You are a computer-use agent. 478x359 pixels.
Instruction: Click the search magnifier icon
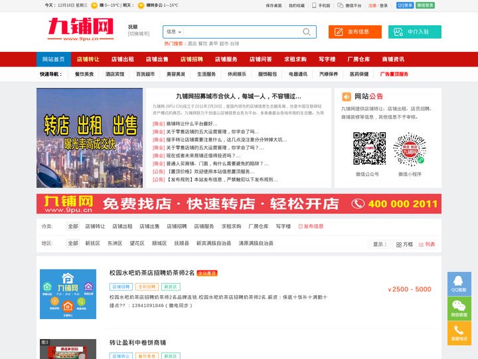[x=306, y=32]
